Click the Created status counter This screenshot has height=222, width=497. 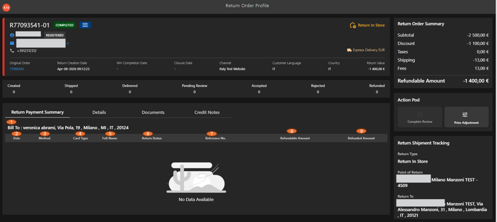(x=14, y=89)
